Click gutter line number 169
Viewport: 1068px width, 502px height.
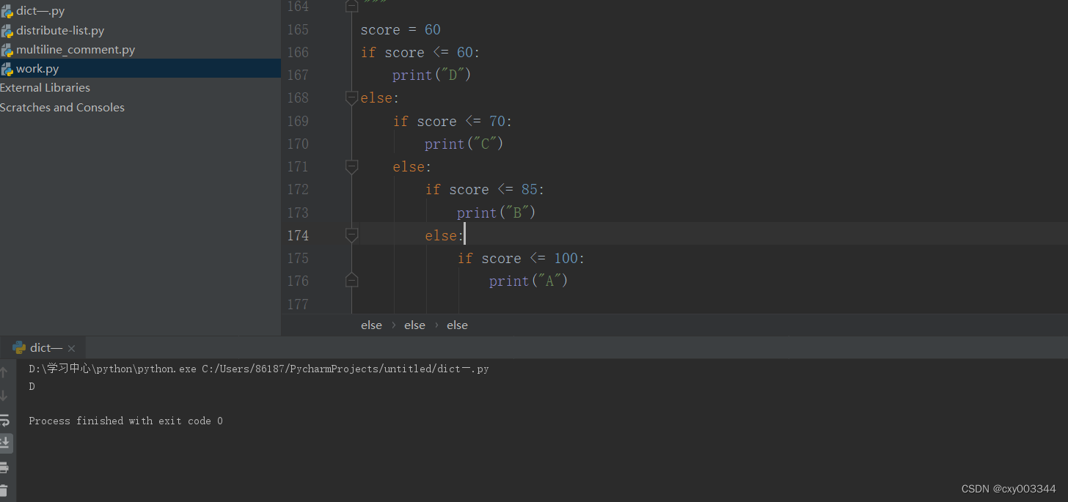(298, 121)
